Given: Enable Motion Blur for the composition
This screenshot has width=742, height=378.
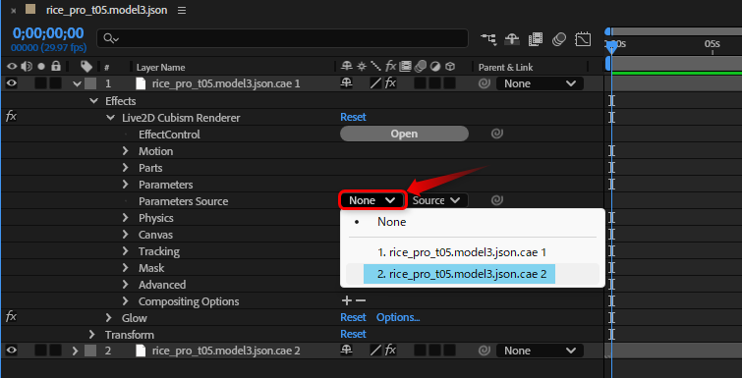Looking at the screenshot, I should coord(559,38).
